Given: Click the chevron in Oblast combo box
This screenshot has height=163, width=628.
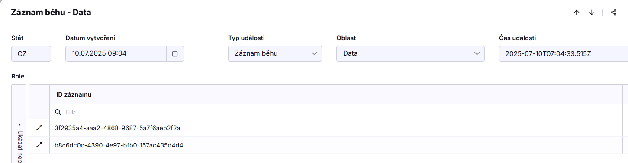Looking at the screenshot, I should coord(477,54).
